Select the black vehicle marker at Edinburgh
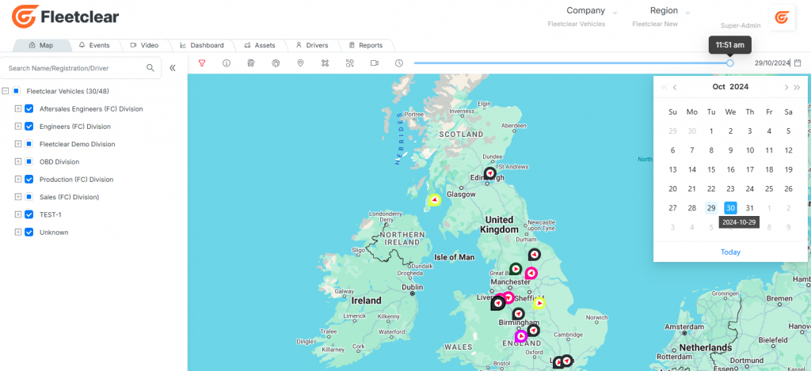 tap(489, 173)
